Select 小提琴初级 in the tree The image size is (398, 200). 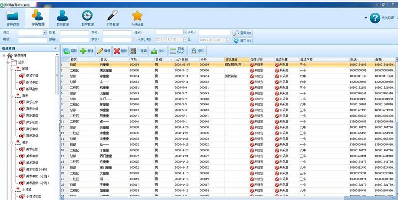coord(34,196)
